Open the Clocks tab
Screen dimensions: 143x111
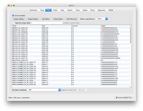click(70, 10)
